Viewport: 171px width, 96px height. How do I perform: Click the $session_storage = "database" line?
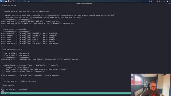click(x=15, y=89)
